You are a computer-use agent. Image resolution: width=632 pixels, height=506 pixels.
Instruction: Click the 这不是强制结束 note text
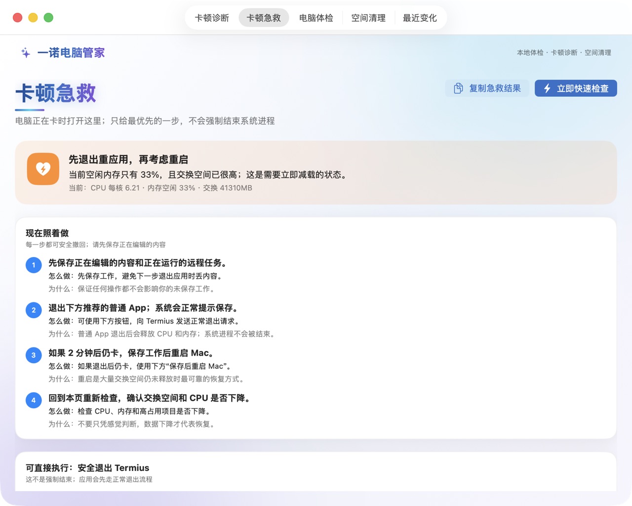click(x=89, y=479)
